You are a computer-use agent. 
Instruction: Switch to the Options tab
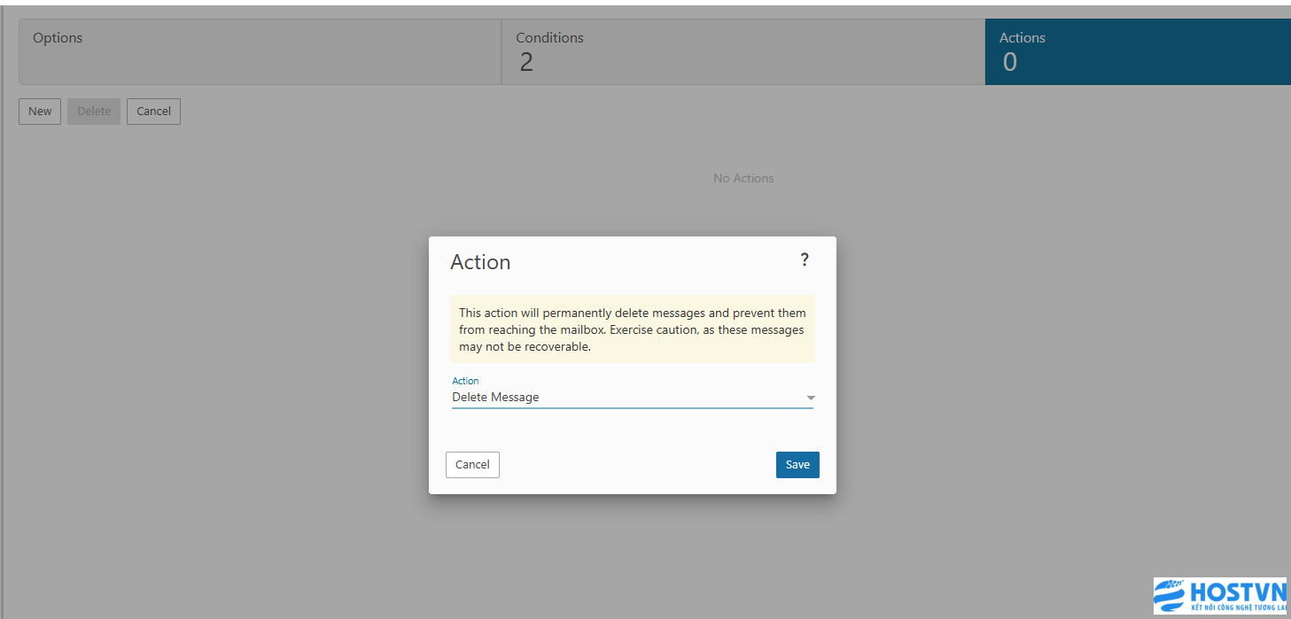[260, 51]
